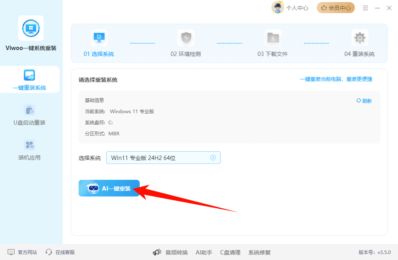Select the 01 选择系统 step label
This screenshot has height=260, width=398.
pyautogui.click(x=99, y=54)
